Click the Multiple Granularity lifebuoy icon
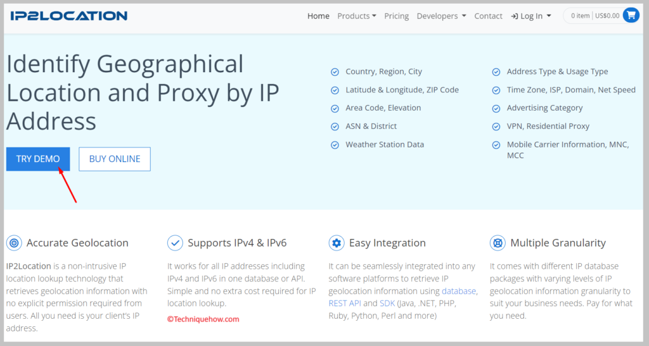Screen dimensions: 649x346 click(x=498, y=243)
